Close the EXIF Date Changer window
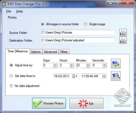Image resolution: width=136 pixels, height=113 pixels. pyautogui.click(x=128, y=3)
